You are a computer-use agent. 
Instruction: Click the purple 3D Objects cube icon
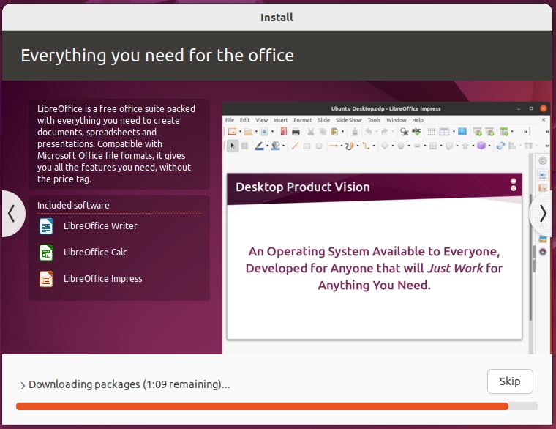[x=481, y=146]
